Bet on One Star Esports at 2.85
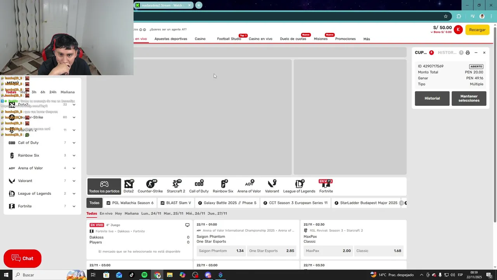The width and height of the screenshot is (497, 280). click(271, 251)
